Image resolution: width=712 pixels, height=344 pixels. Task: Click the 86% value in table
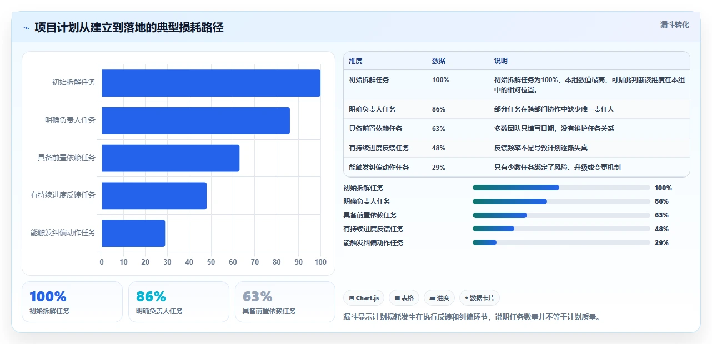coord(439,109)
